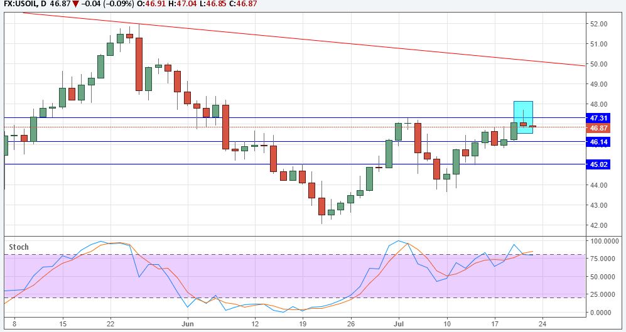626x332 pixels.
Task: Select the Stoch indicator label
Action: [19, 247]
